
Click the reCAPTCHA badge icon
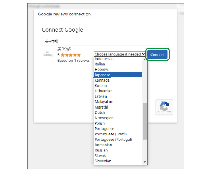click(x=164, y=107)
